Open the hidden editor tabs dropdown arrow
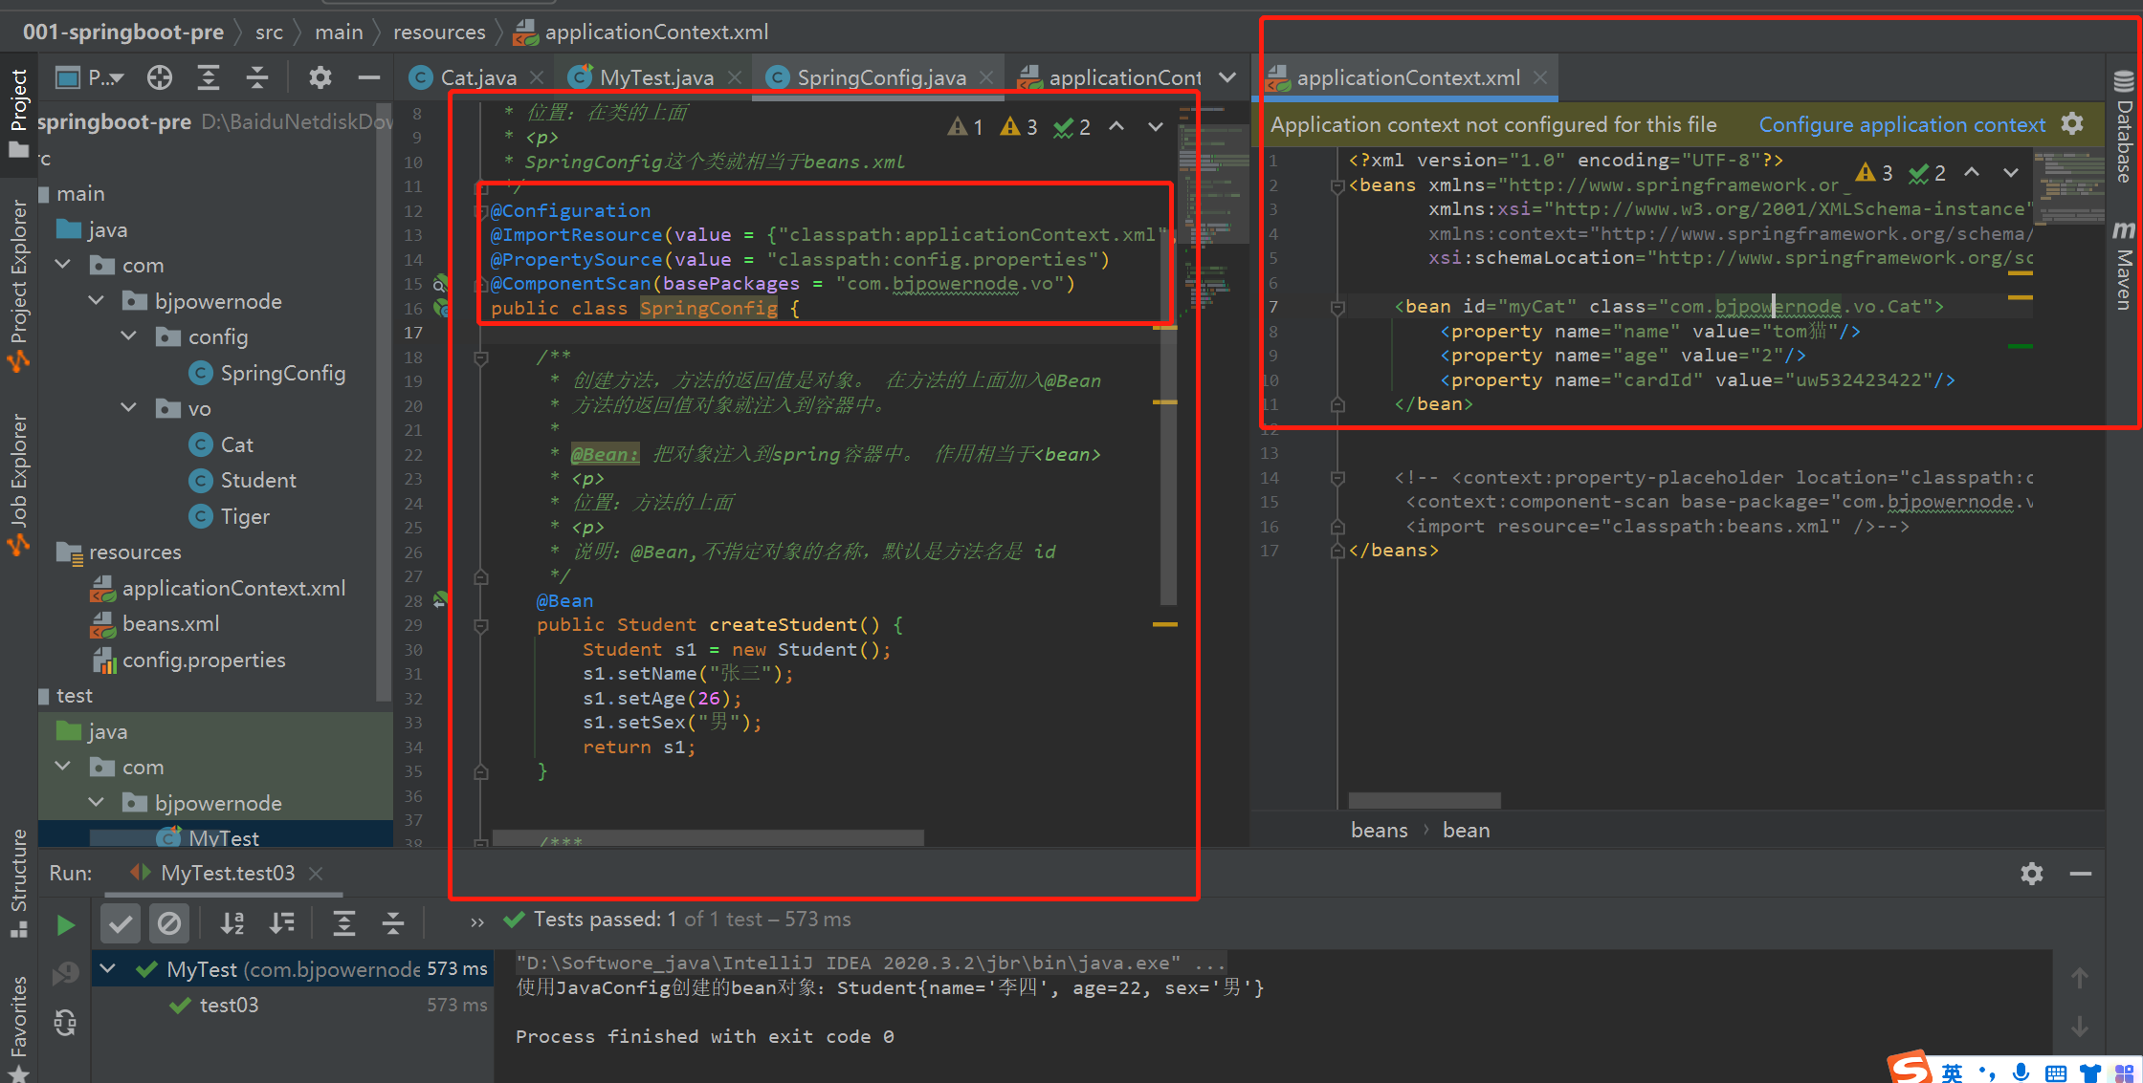This screenshot has width=2143, height=1083. pos(1227,77)
